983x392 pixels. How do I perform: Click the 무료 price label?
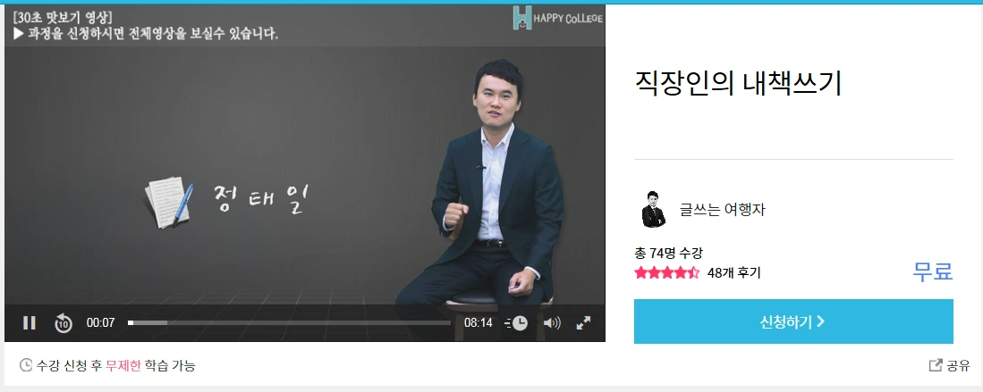[x=933, y=271]
